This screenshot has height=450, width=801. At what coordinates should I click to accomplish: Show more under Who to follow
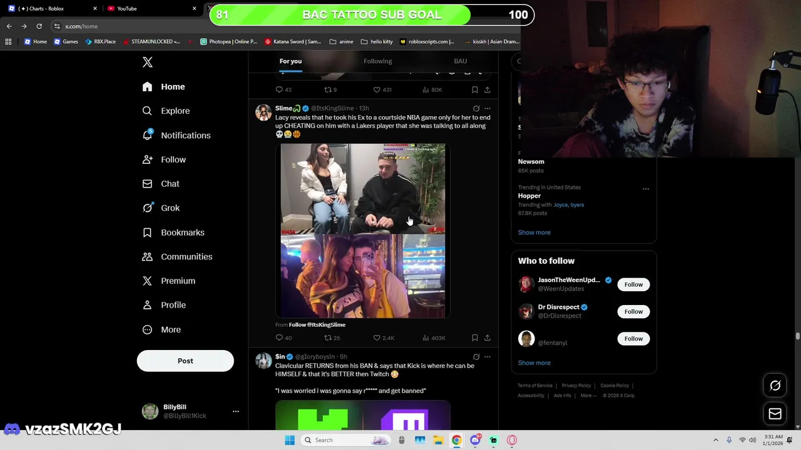point(534,362)
